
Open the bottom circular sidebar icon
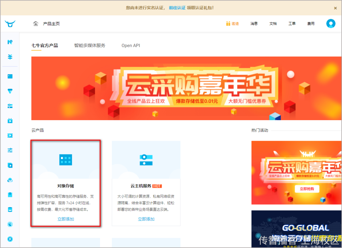click(10, 239)
